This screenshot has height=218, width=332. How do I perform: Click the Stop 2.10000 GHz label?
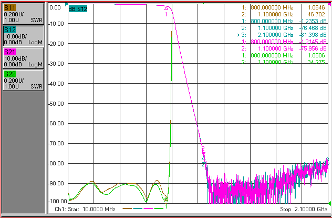[x=304, y=209]
